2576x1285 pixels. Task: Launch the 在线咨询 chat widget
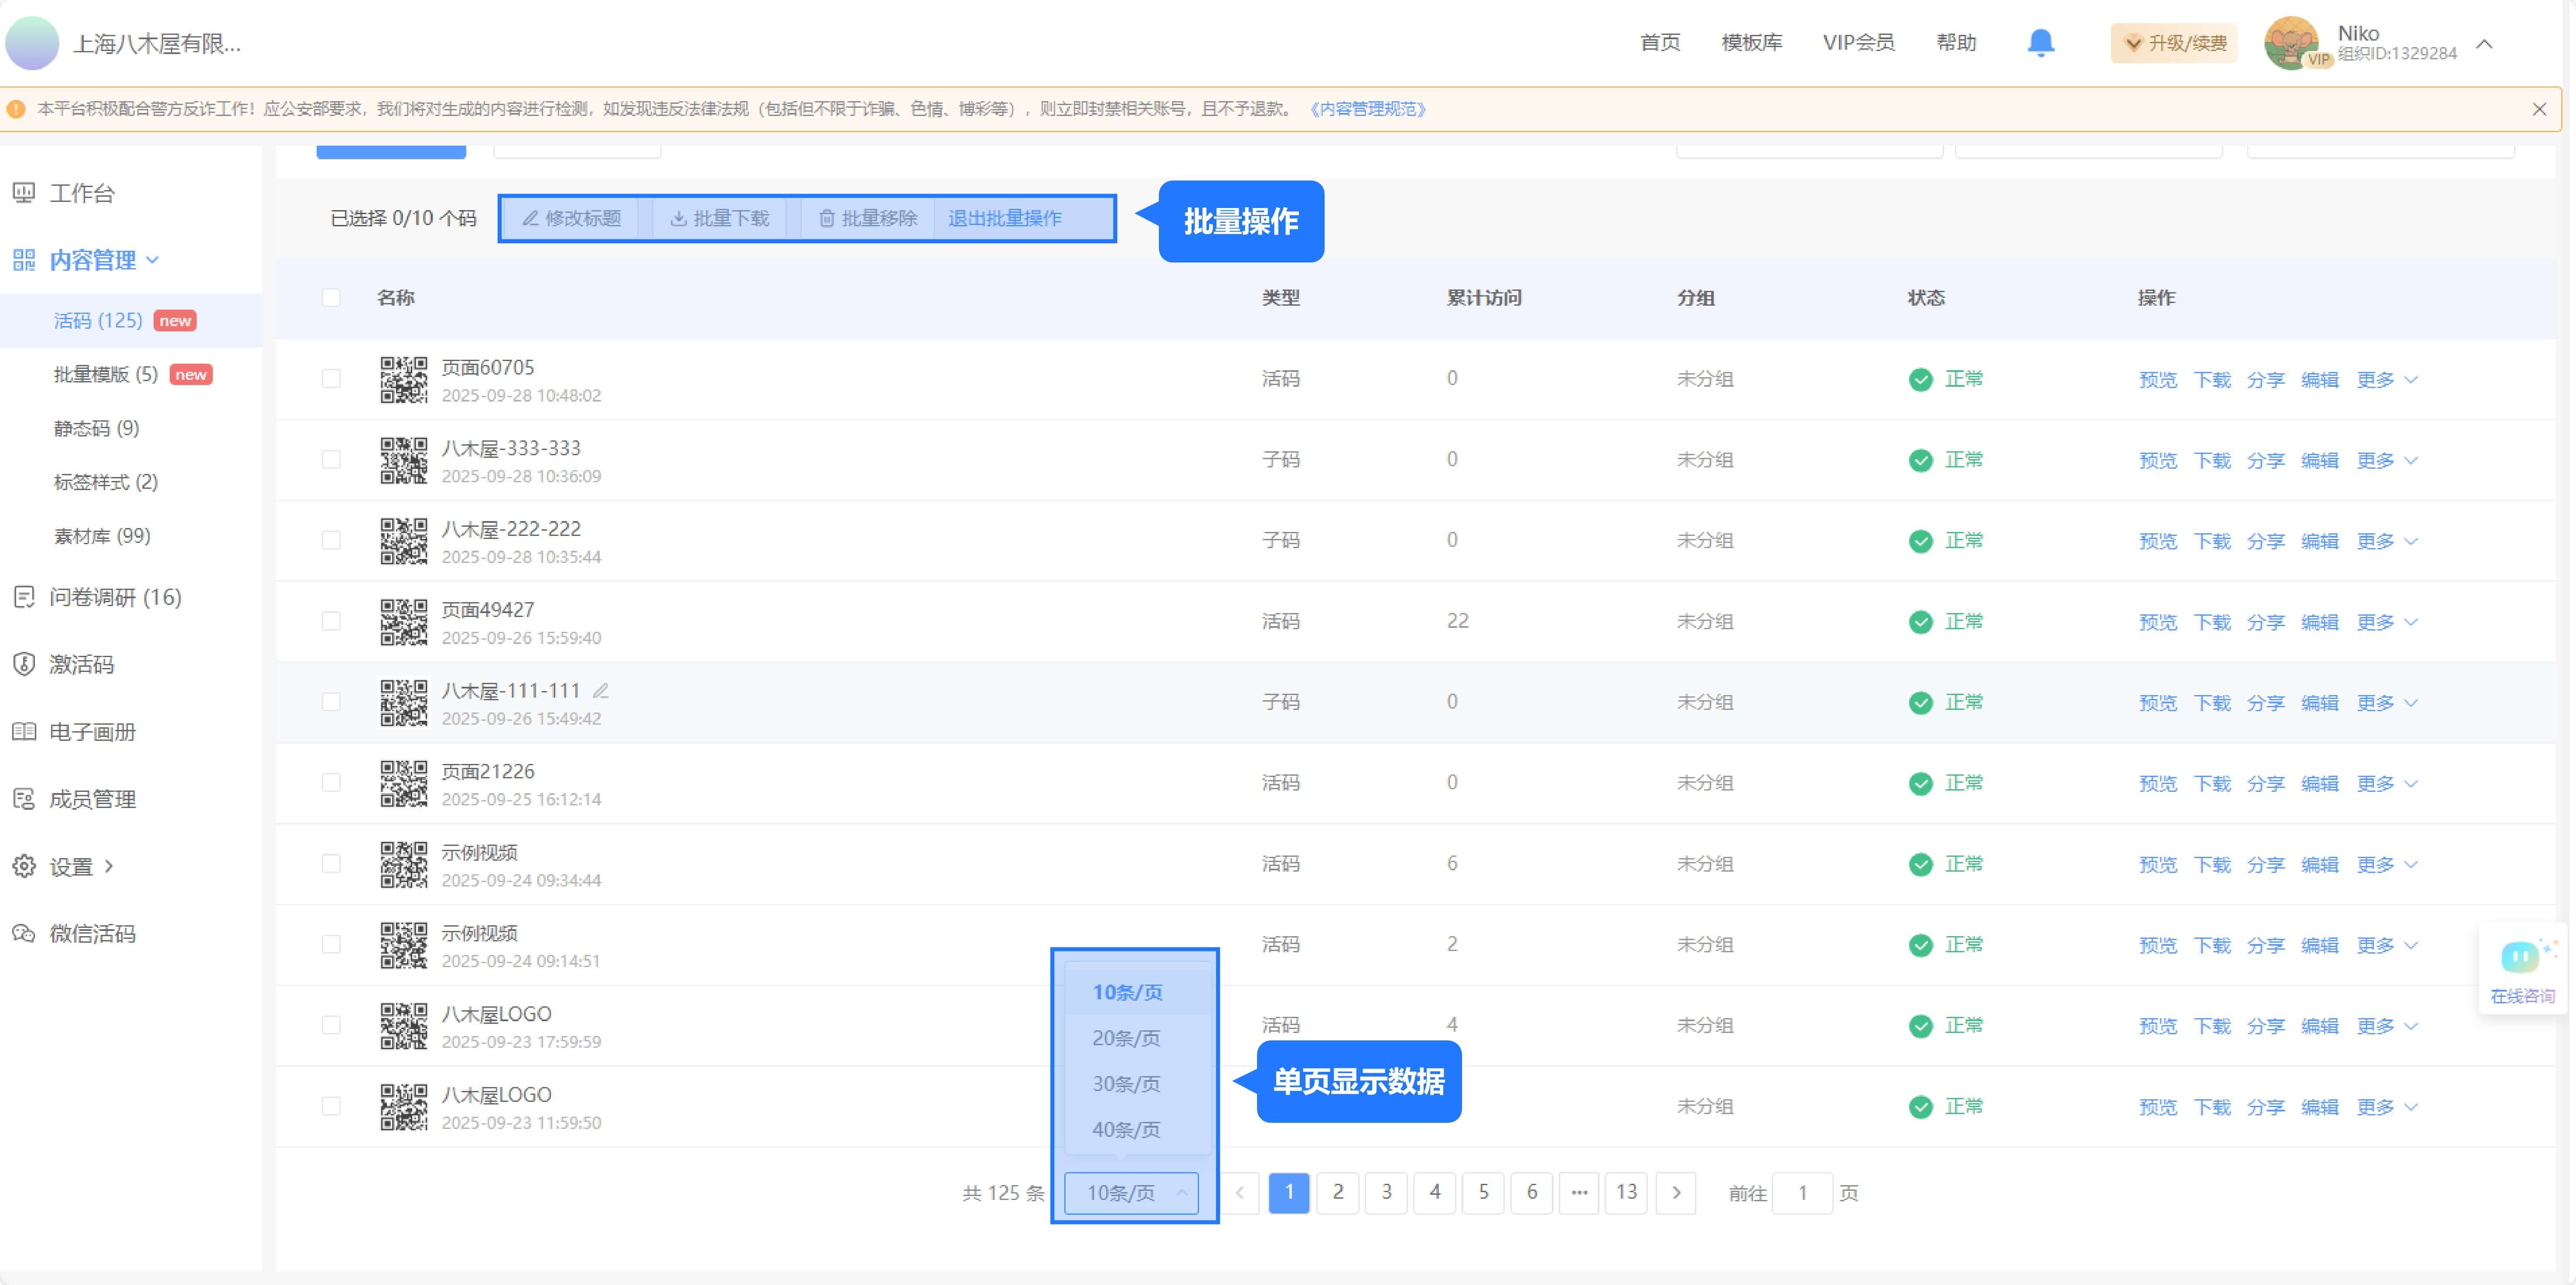[x=2521, y=968]
